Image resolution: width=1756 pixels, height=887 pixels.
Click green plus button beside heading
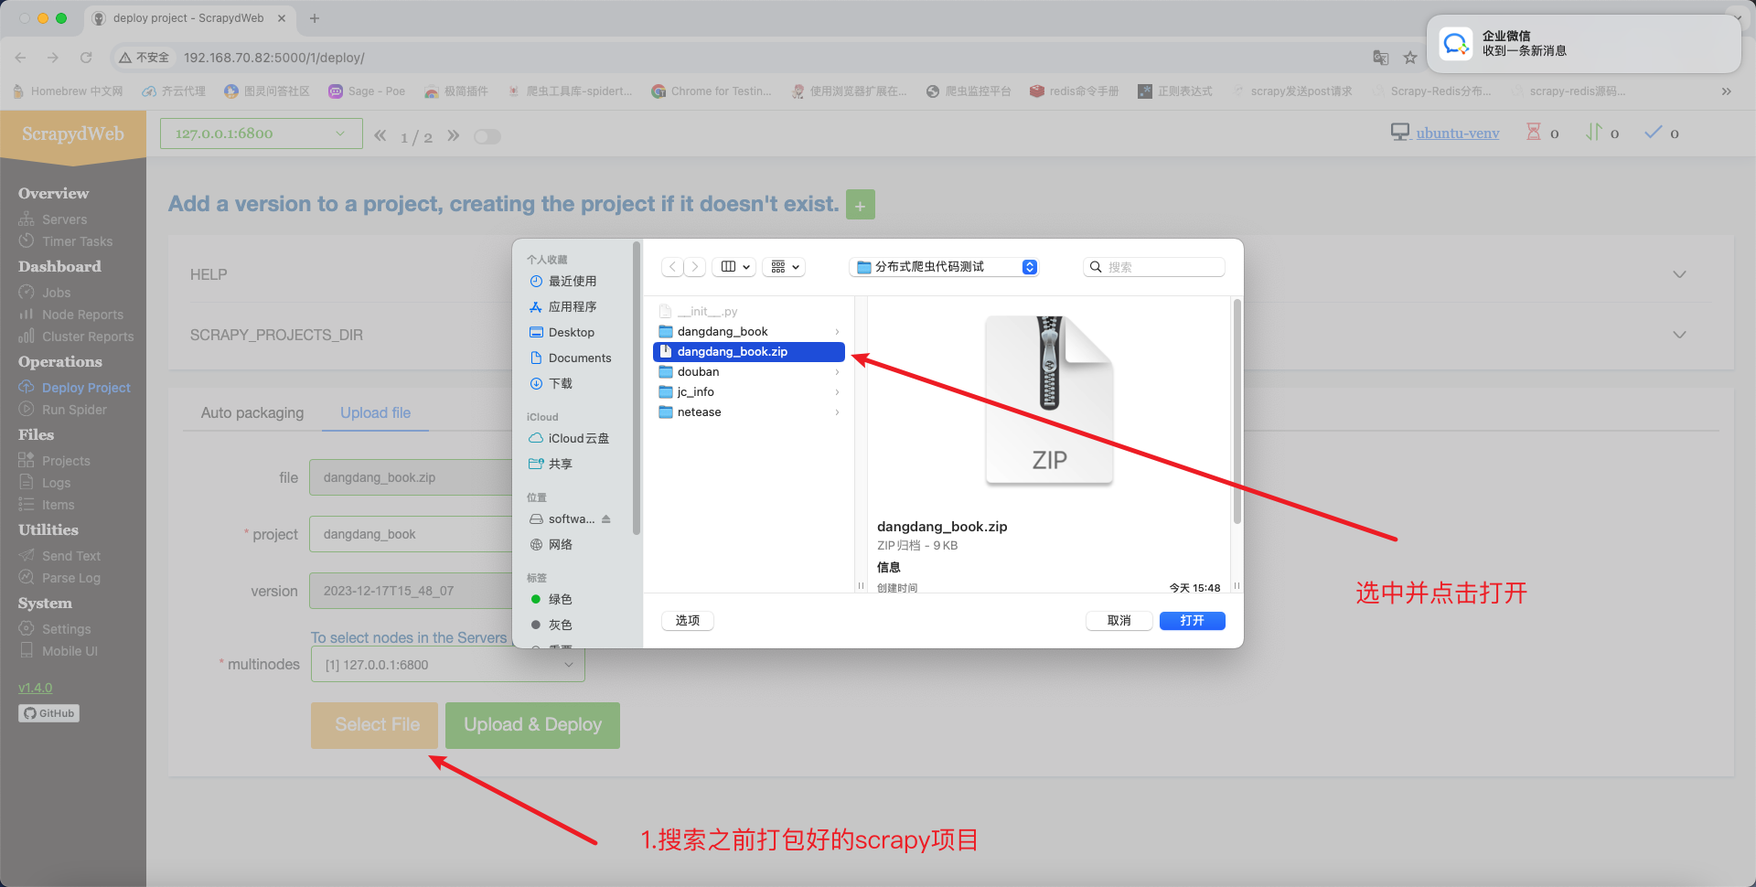click(x=860, y=205)
